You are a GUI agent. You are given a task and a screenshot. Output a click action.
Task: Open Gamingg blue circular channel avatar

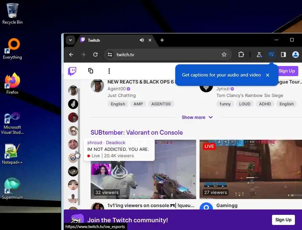point(206,206)
